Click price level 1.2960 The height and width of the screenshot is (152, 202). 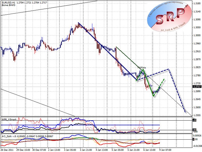point(197,43)
